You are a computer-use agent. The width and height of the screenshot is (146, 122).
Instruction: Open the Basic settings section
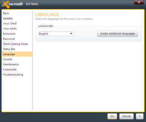[x=17, y=13]
